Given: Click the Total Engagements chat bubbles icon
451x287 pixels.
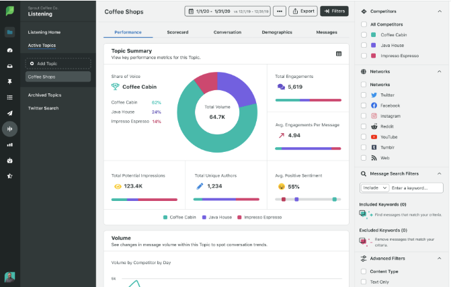Looking at the screenshot, I should click(x=281, y=87).
